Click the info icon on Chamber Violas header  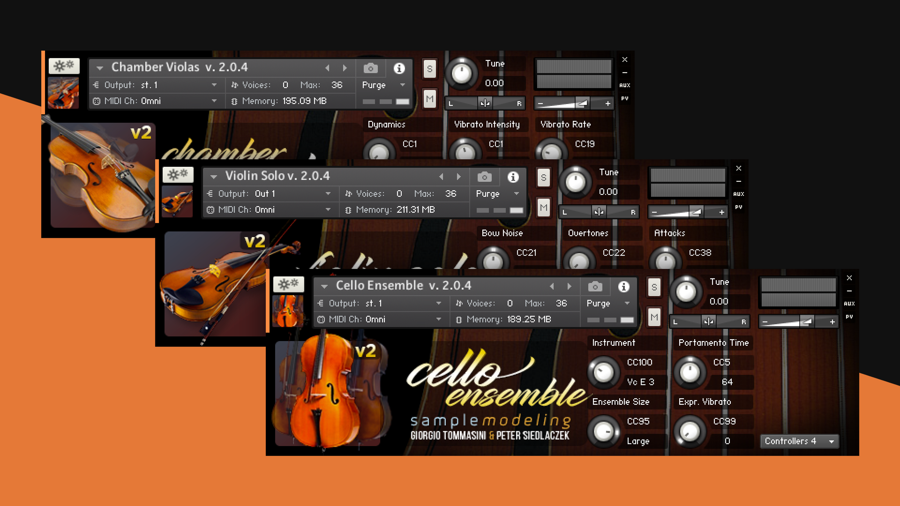coord(399,68)
